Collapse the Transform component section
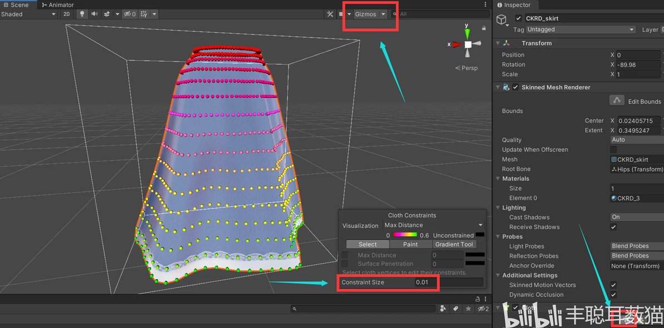 (497, 43)
